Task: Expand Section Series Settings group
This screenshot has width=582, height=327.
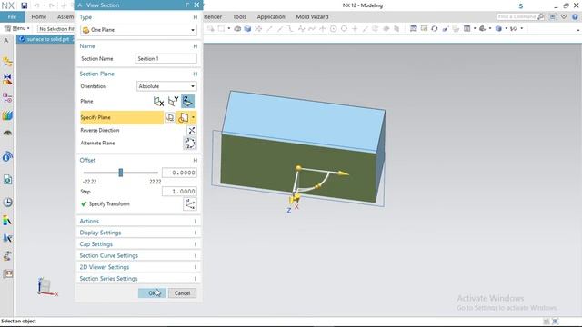Action: click(138, 279)
